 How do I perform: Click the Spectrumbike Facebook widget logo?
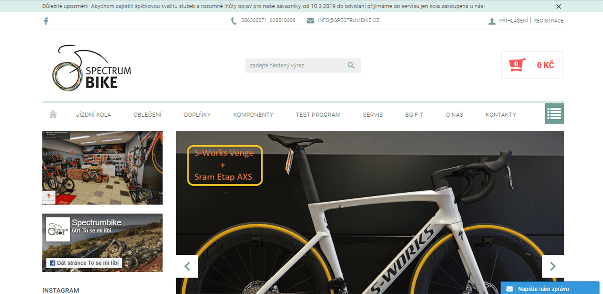point(58,229)
